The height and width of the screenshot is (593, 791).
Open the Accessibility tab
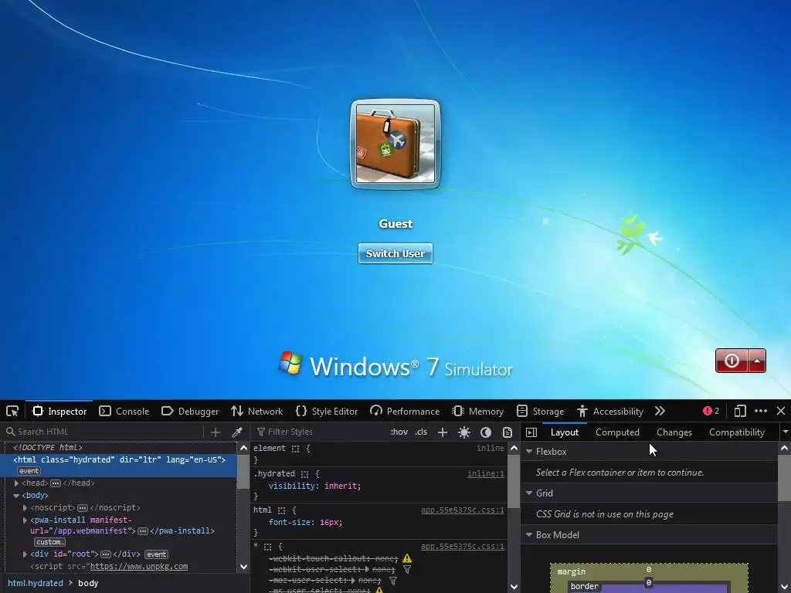click(610, 411)
